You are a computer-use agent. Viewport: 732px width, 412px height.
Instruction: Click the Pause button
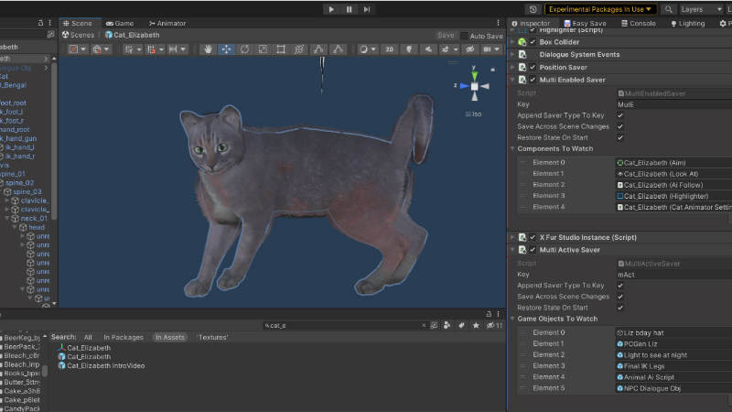(x=350, y=9)
